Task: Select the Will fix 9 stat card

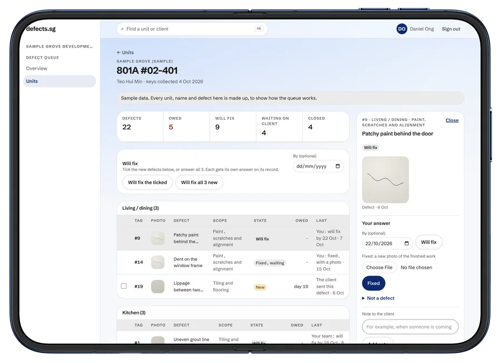Action: click(233, 127)
